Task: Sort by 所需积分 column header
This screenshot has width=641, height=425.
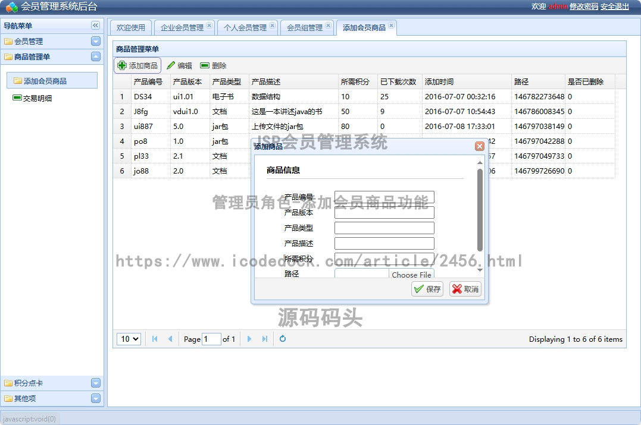Action: point(358,81)
